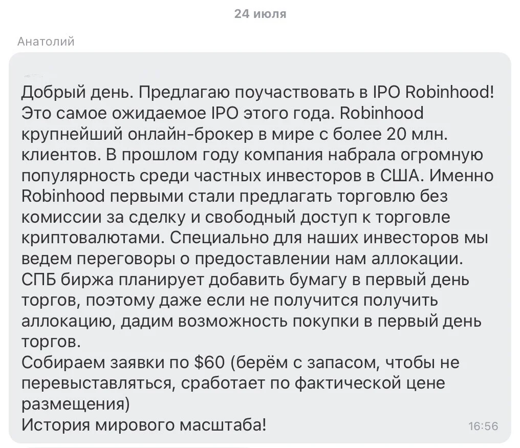Click the line История мирового масштаба!
520x448 pixels.
144,425
